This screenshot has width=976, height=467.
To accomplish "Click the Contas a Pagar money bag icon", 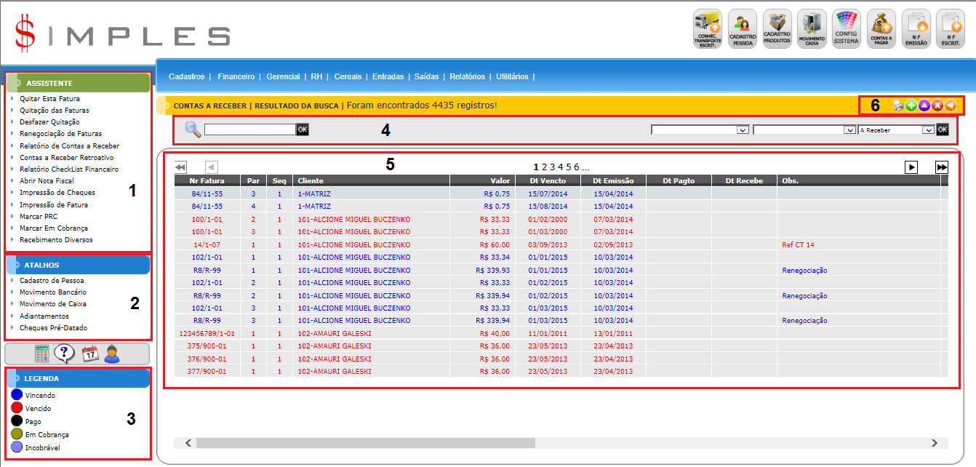I will [x=881, y=29].
